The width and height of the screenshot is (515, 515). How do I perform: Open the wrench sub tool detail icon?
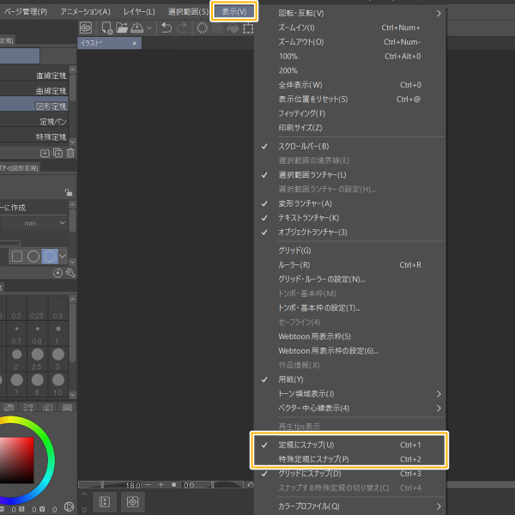(70, 273)
